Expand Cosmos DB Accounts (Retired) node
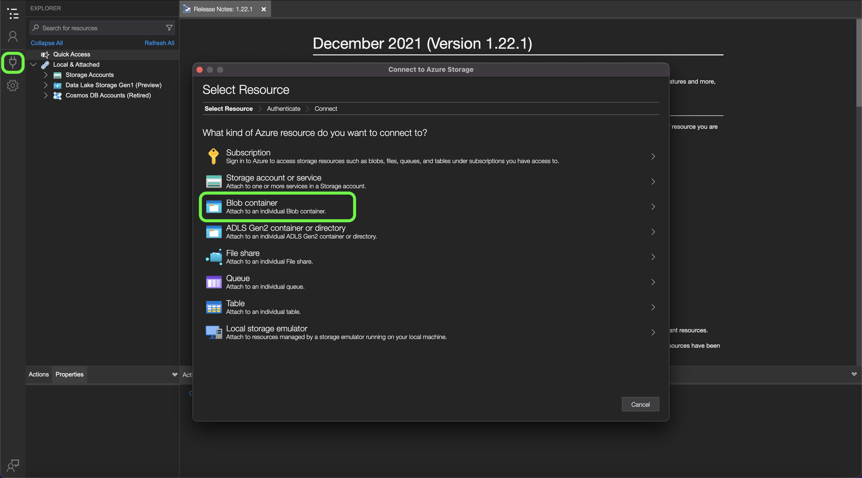Image resolution: width=862 pixels, height=478 pixels. 46,95
